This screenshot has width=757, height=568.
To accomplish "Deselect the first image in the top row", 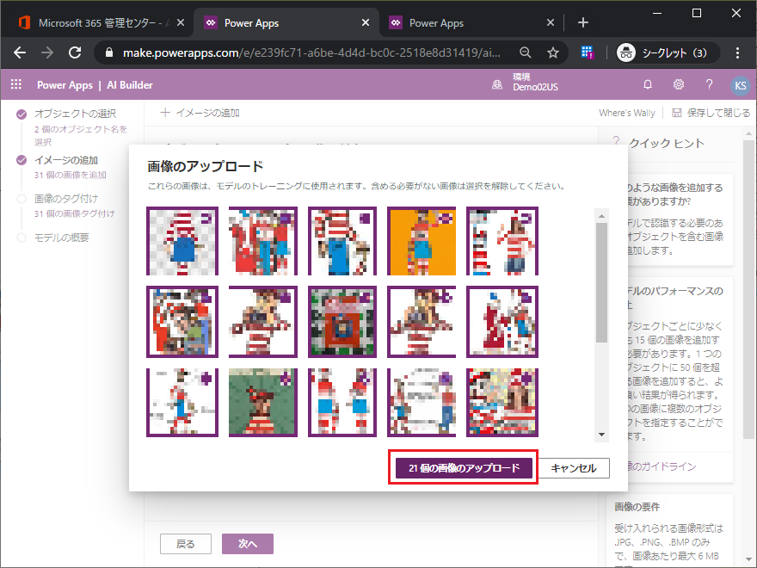I will (182, 241).
